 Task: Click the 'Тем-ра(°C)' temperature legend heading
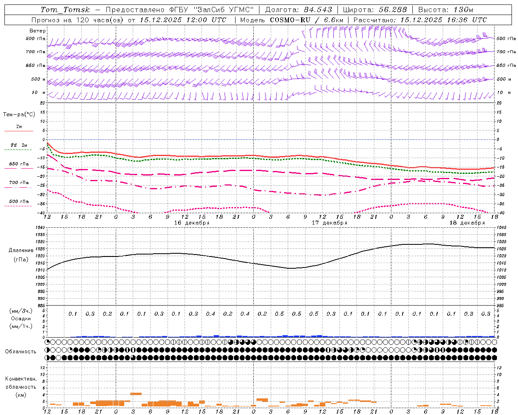click(x=19, y=115)
